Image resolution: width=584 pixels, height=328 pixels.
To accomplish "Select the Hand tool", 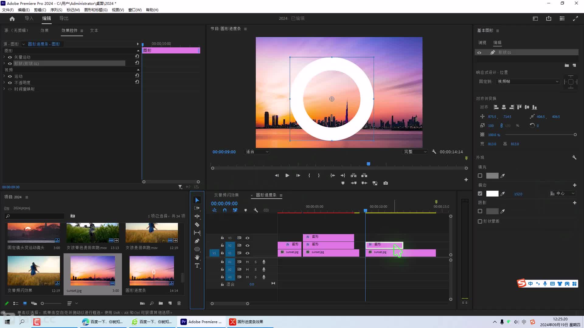I will point(197,257).
